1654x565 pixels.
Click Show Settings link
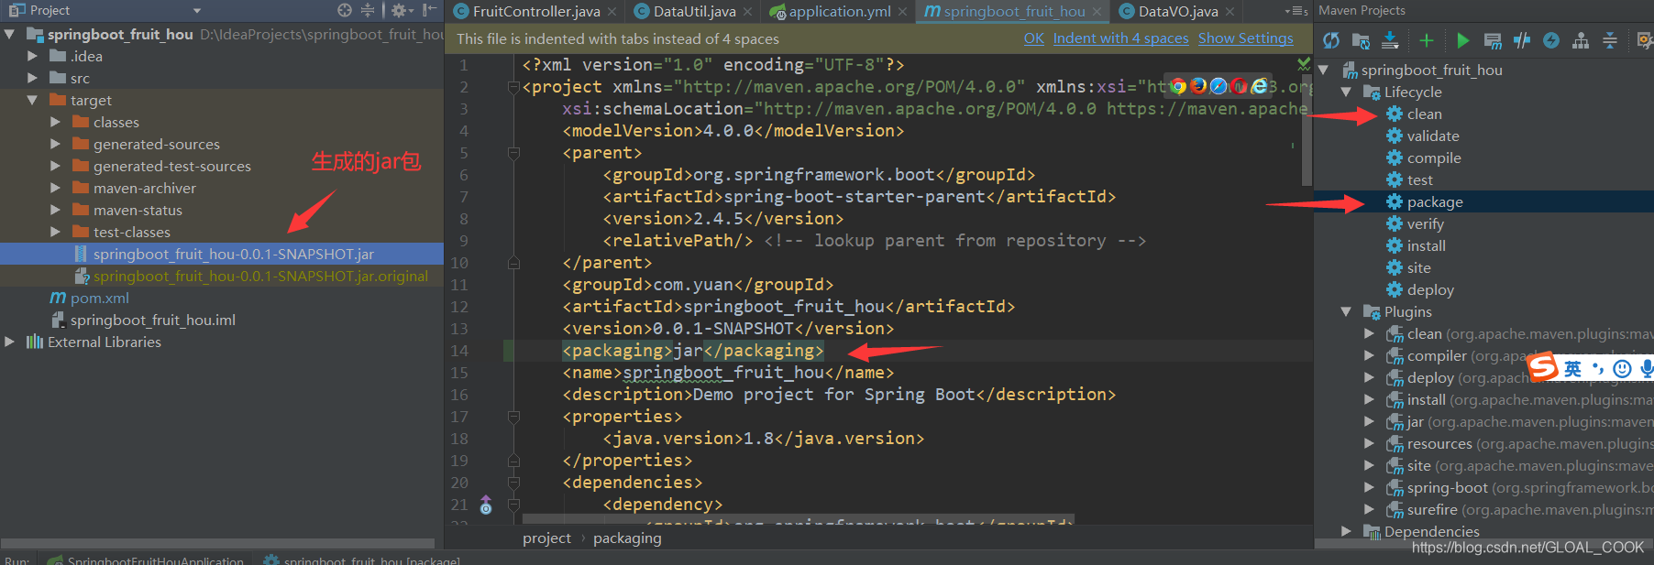tap(1246, 38)
